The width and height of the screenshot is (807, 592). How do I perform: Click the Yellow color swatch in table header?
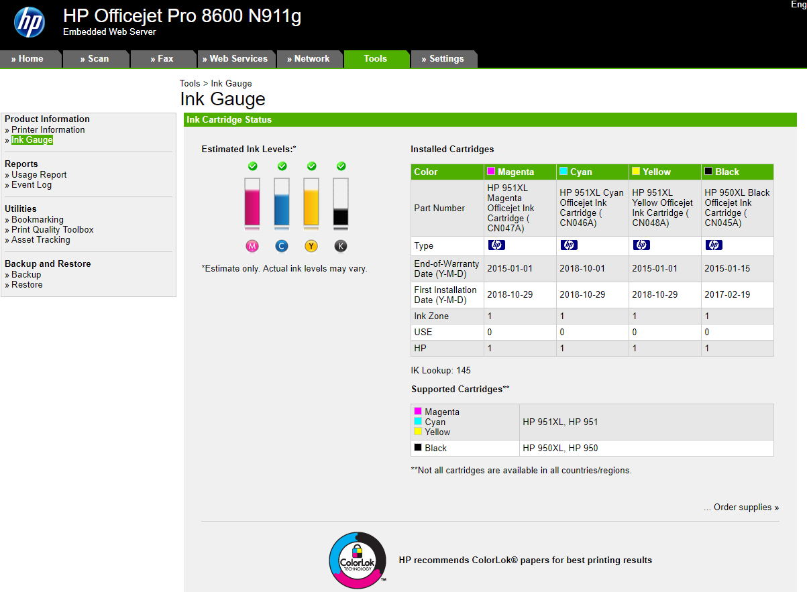point(636,172)
